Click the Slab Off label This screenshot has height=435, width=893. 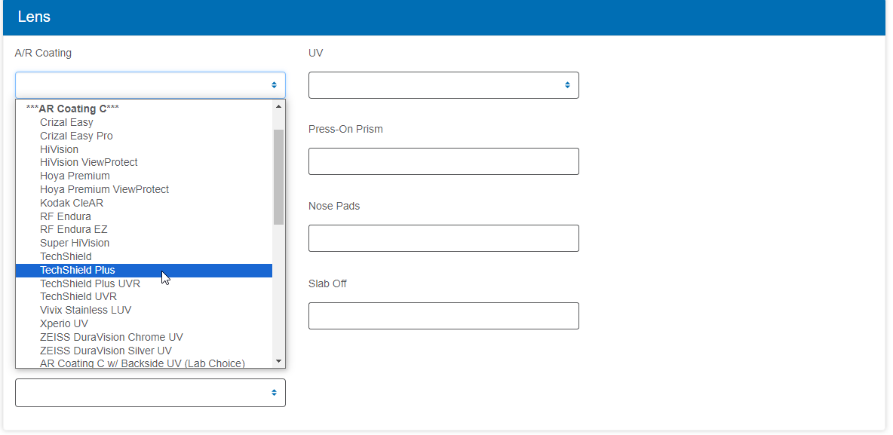[x=327, y=283]
